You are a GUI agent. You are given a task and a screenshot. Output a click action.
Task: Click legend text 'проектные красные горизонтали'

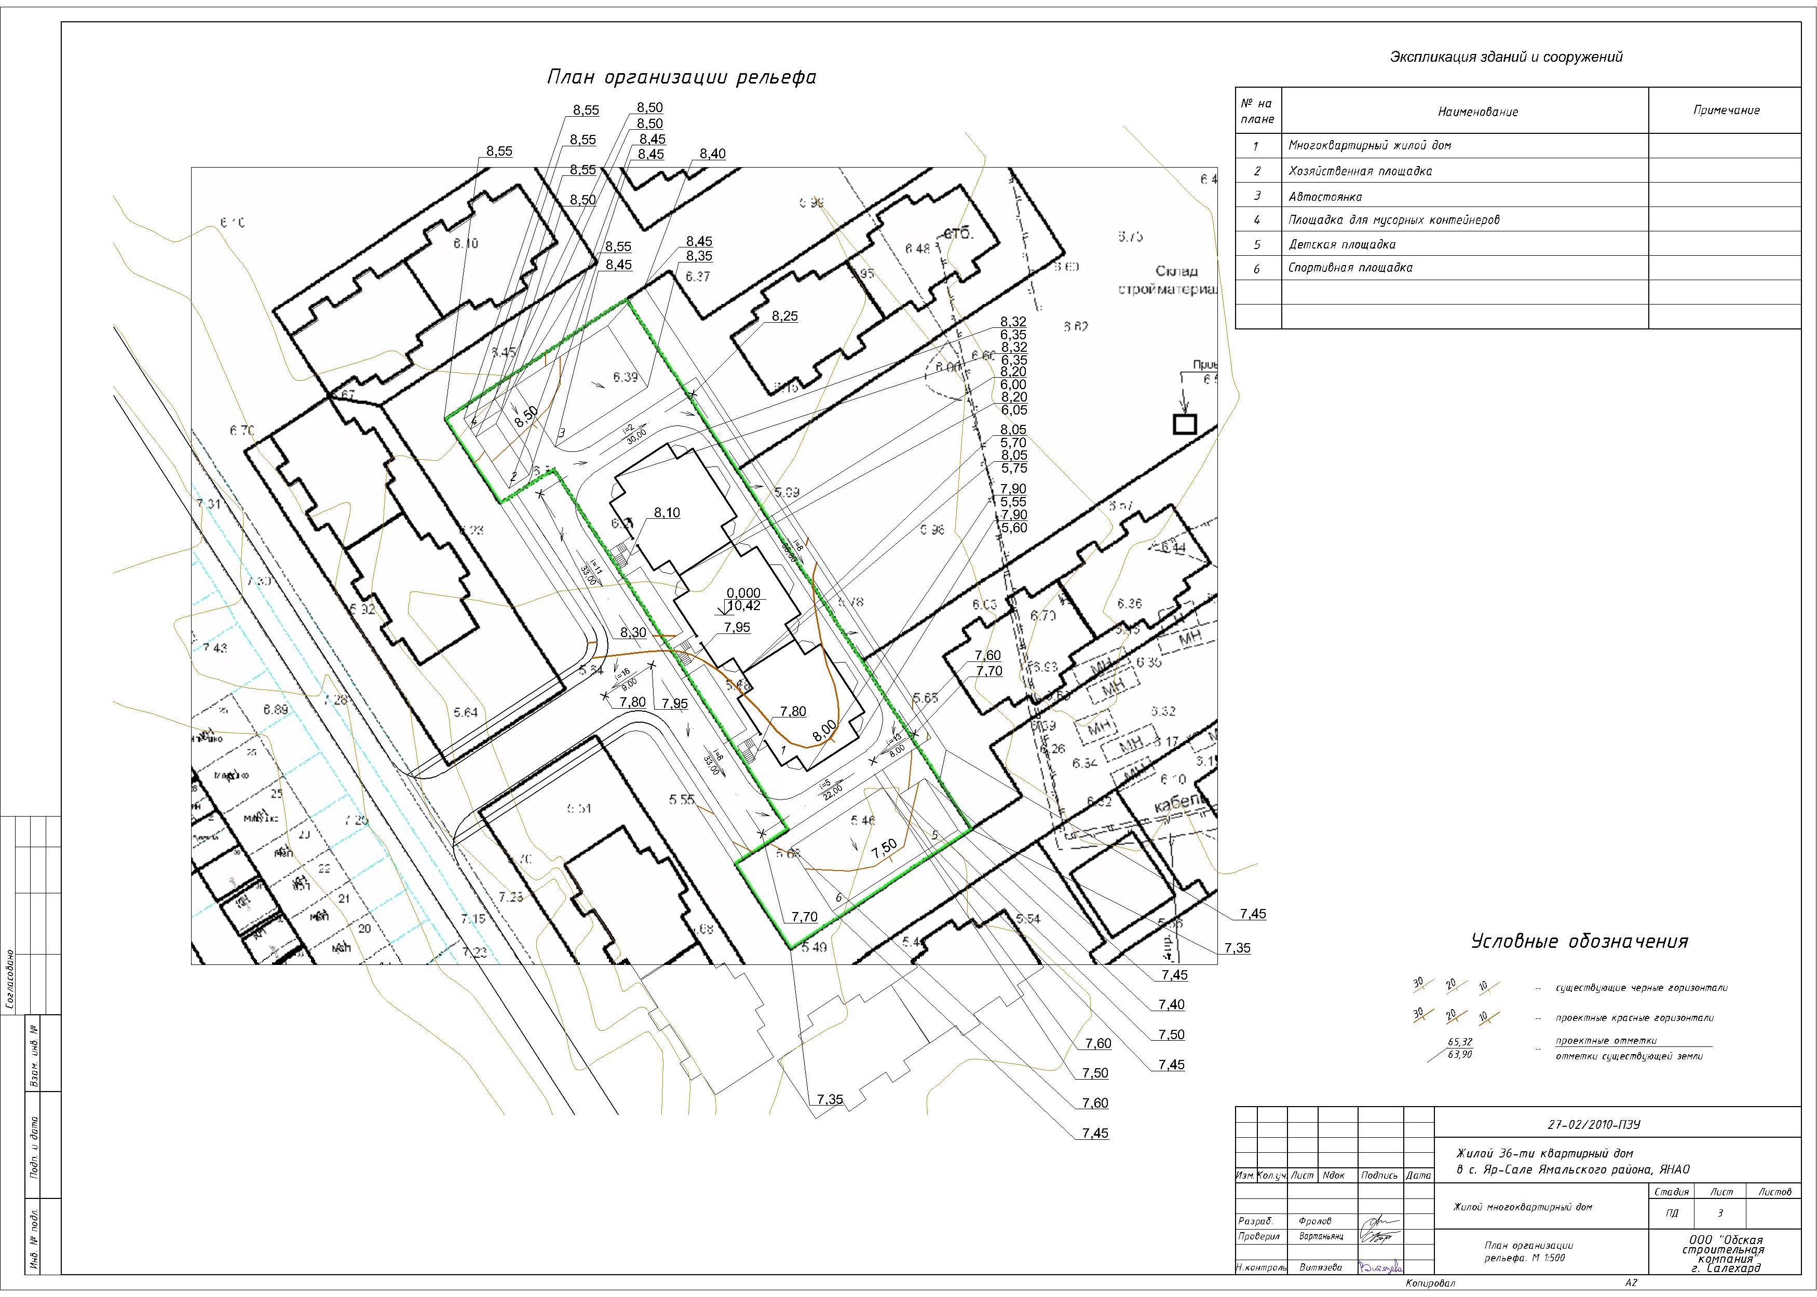[1634, 1018]
